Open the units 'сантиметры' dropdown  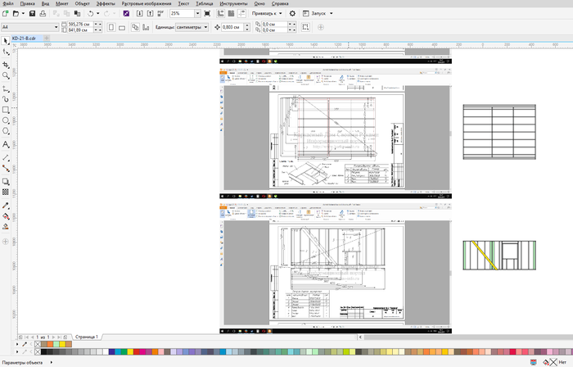click(x=205, y=27)
